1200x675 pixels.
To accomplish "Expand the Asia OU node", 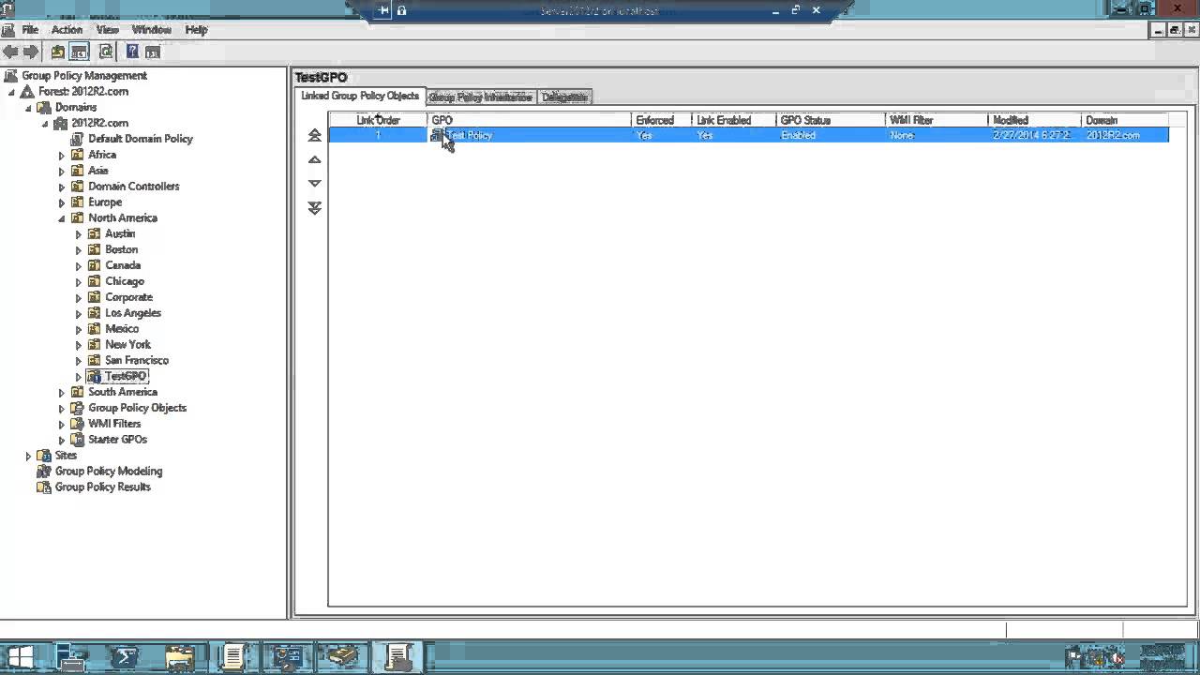I will click(62, 172).
